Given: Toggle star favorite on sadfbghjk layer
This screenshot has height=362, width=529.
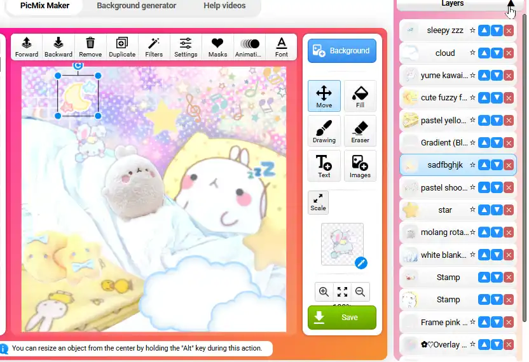Looking at the screenshot, I should click(472, 165).
